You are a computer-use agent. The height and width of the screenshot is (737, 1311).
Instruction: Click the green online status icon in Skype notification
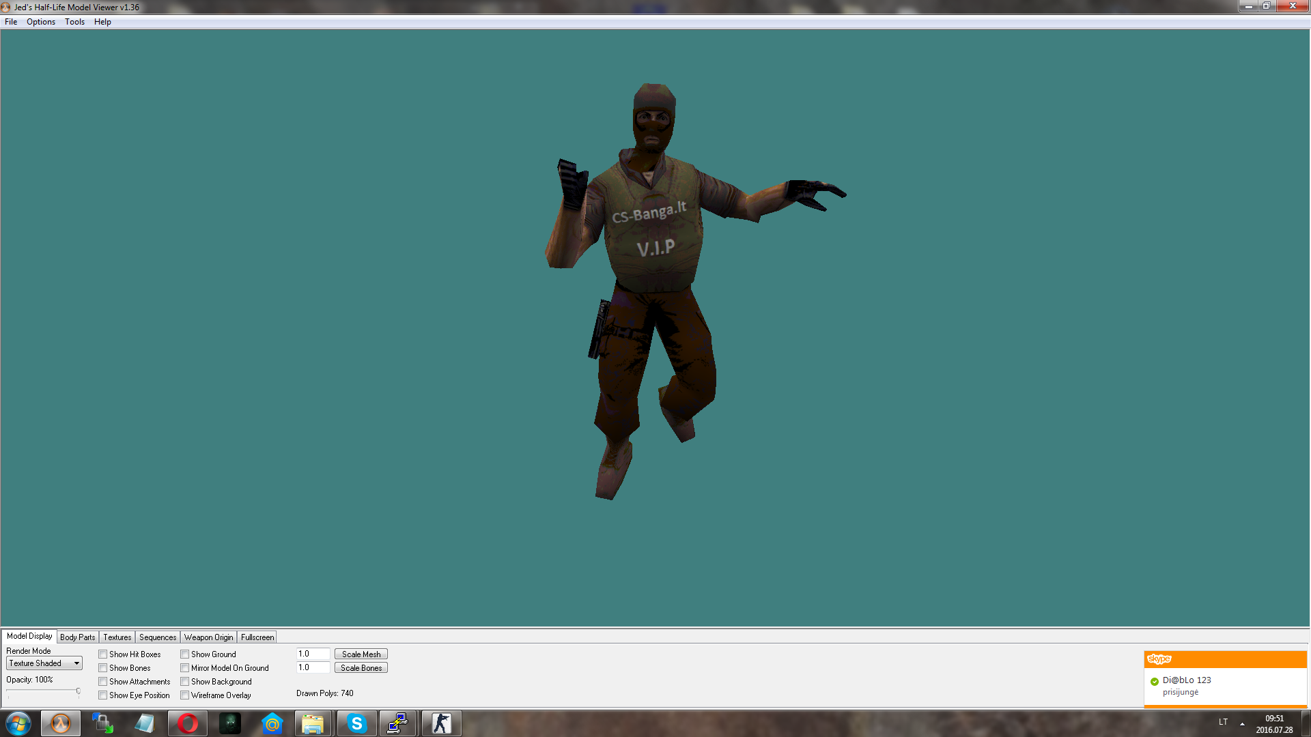(x=1155, y=681)
